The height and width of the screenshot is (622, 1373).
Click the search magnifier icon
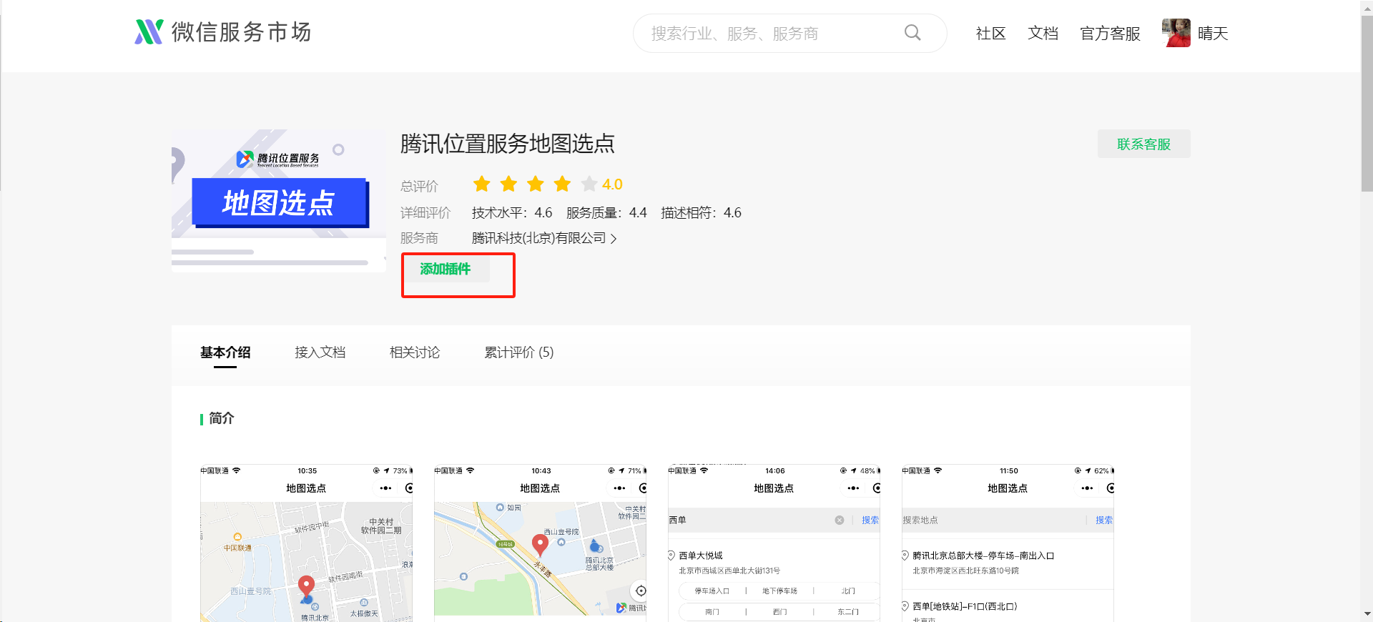tap(912, 33)
